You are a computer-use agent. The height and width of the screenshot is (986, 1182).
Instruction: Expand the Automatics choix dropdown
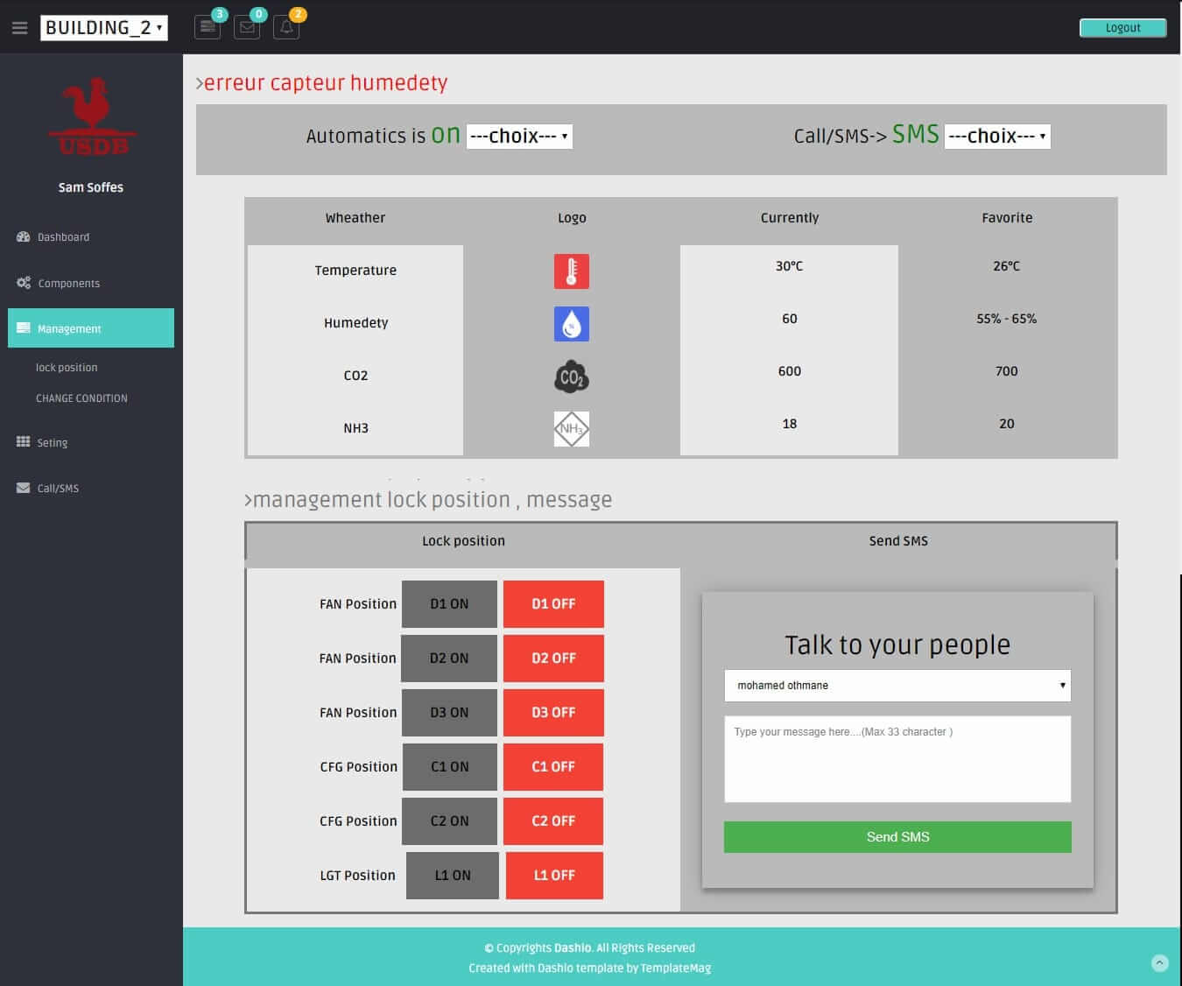click(x=519, y=137)
